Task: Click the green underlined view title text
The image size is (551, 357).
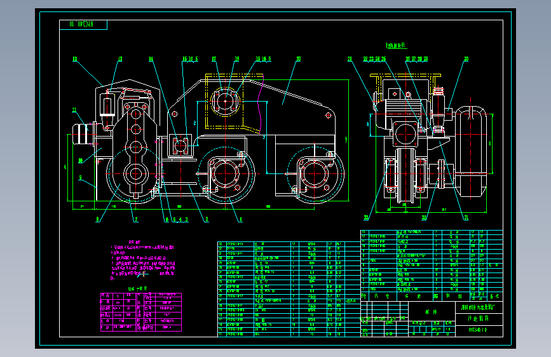Action: (396, 46)
